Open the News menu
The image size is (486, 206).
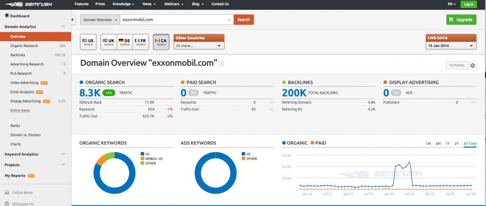tap(149, 4)
